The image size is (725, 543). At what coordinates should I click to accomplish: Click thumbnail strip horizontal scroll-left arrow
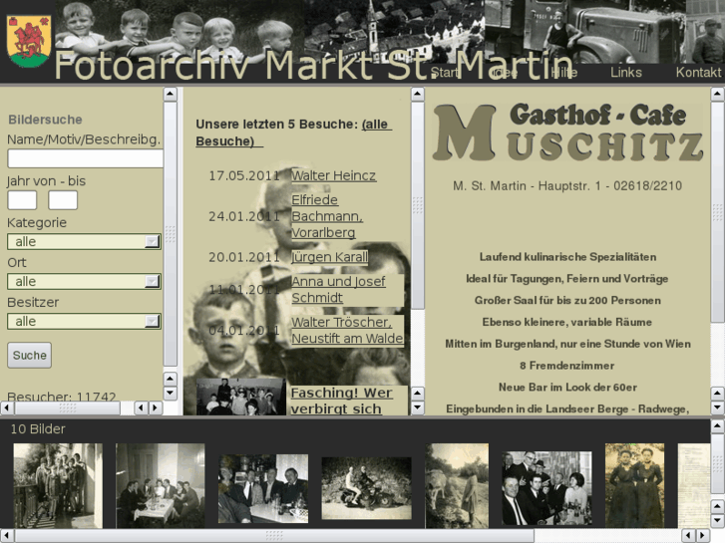click(6, 536)
